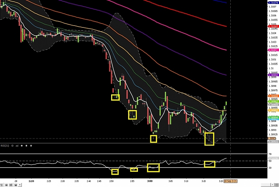Click the horizontal scrollbar thumb at bottom right
Screen dimensions: 279x187
coord(266,185)
